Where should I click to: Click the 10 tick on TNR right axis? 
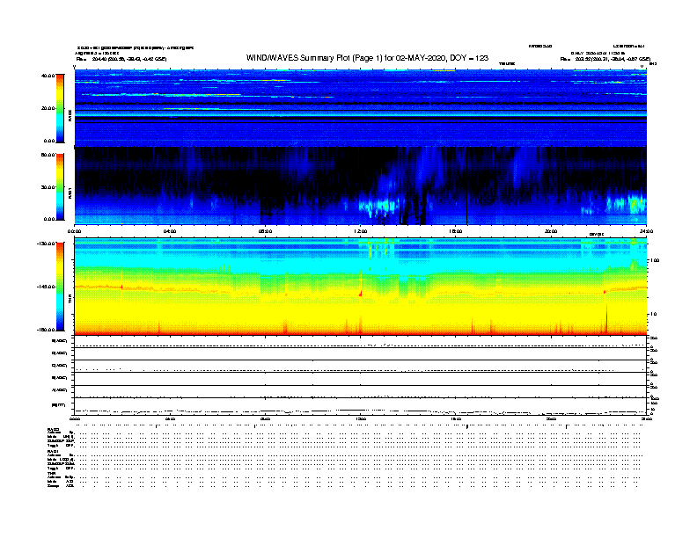click(653, 315)
